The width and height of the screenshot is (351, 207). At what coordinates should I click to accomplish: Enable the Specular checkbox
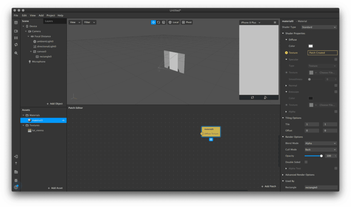(x=336, y=59)
